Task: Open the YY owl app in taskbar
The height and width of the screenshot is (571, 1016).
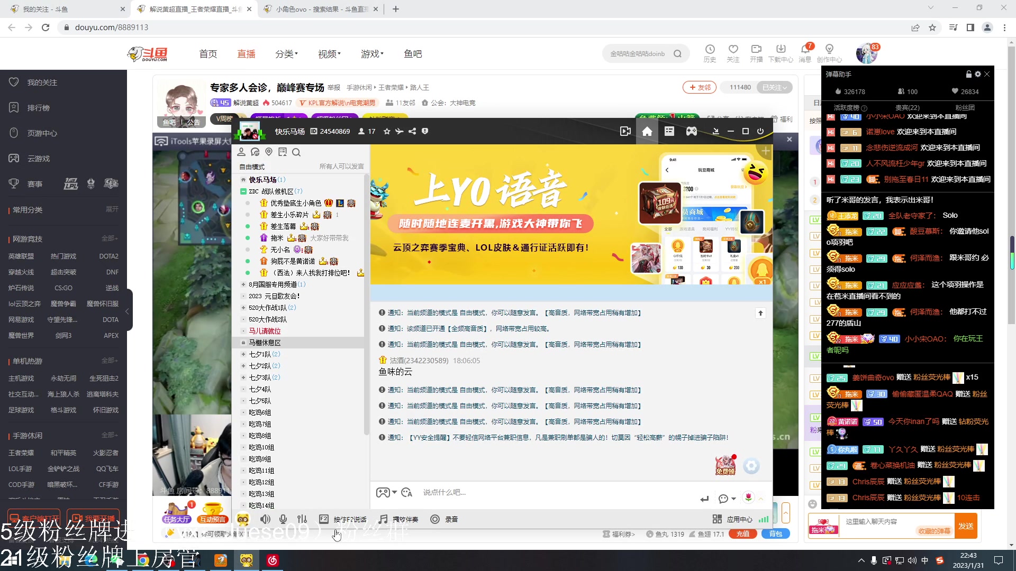Action: 246,560
